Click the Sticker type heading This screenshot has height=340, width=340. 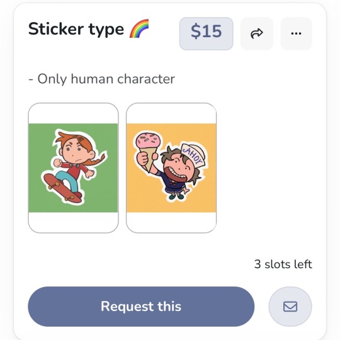[x=76, y=29]
